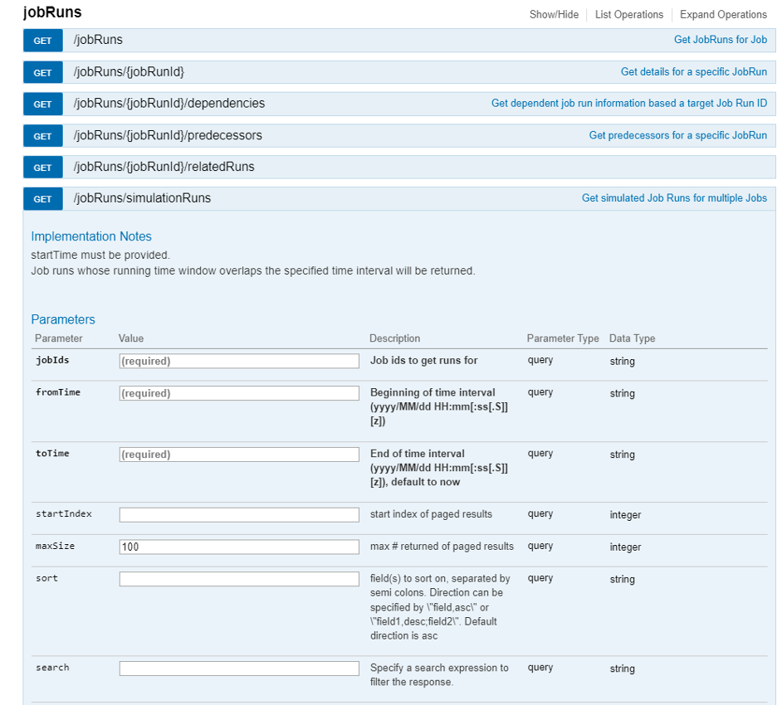Open 'Get details for a specific JobRun'
Image resolution: width=777 pixels, height=705 pixels.
click(694, 72)
